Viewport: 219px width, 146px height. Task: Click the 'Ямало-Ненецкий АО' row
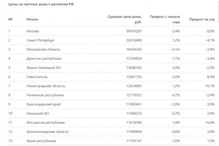click(x=112, y=68)
